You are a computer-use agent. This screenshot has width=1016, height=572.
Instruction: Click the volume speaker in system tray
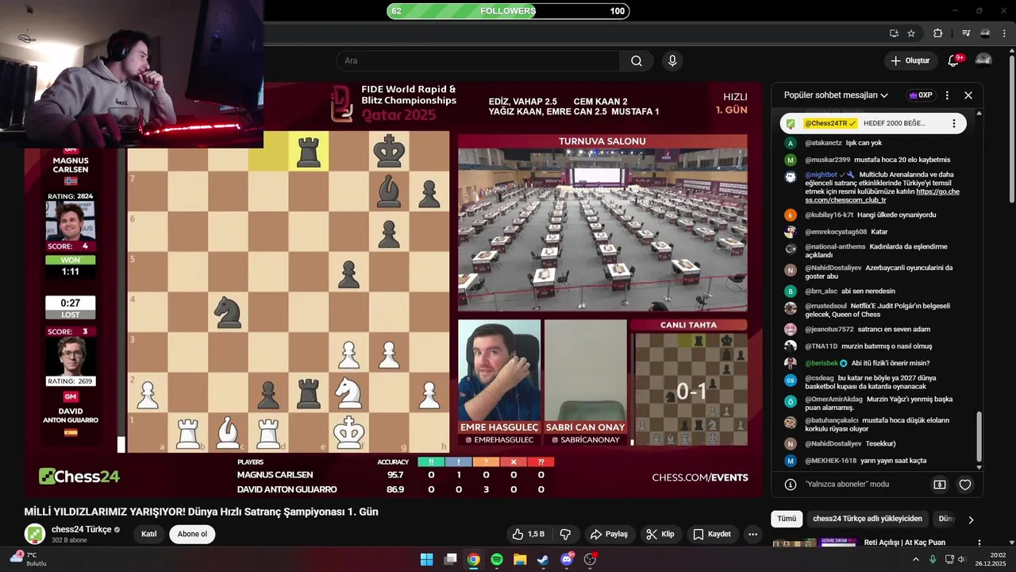pos(961,559)
